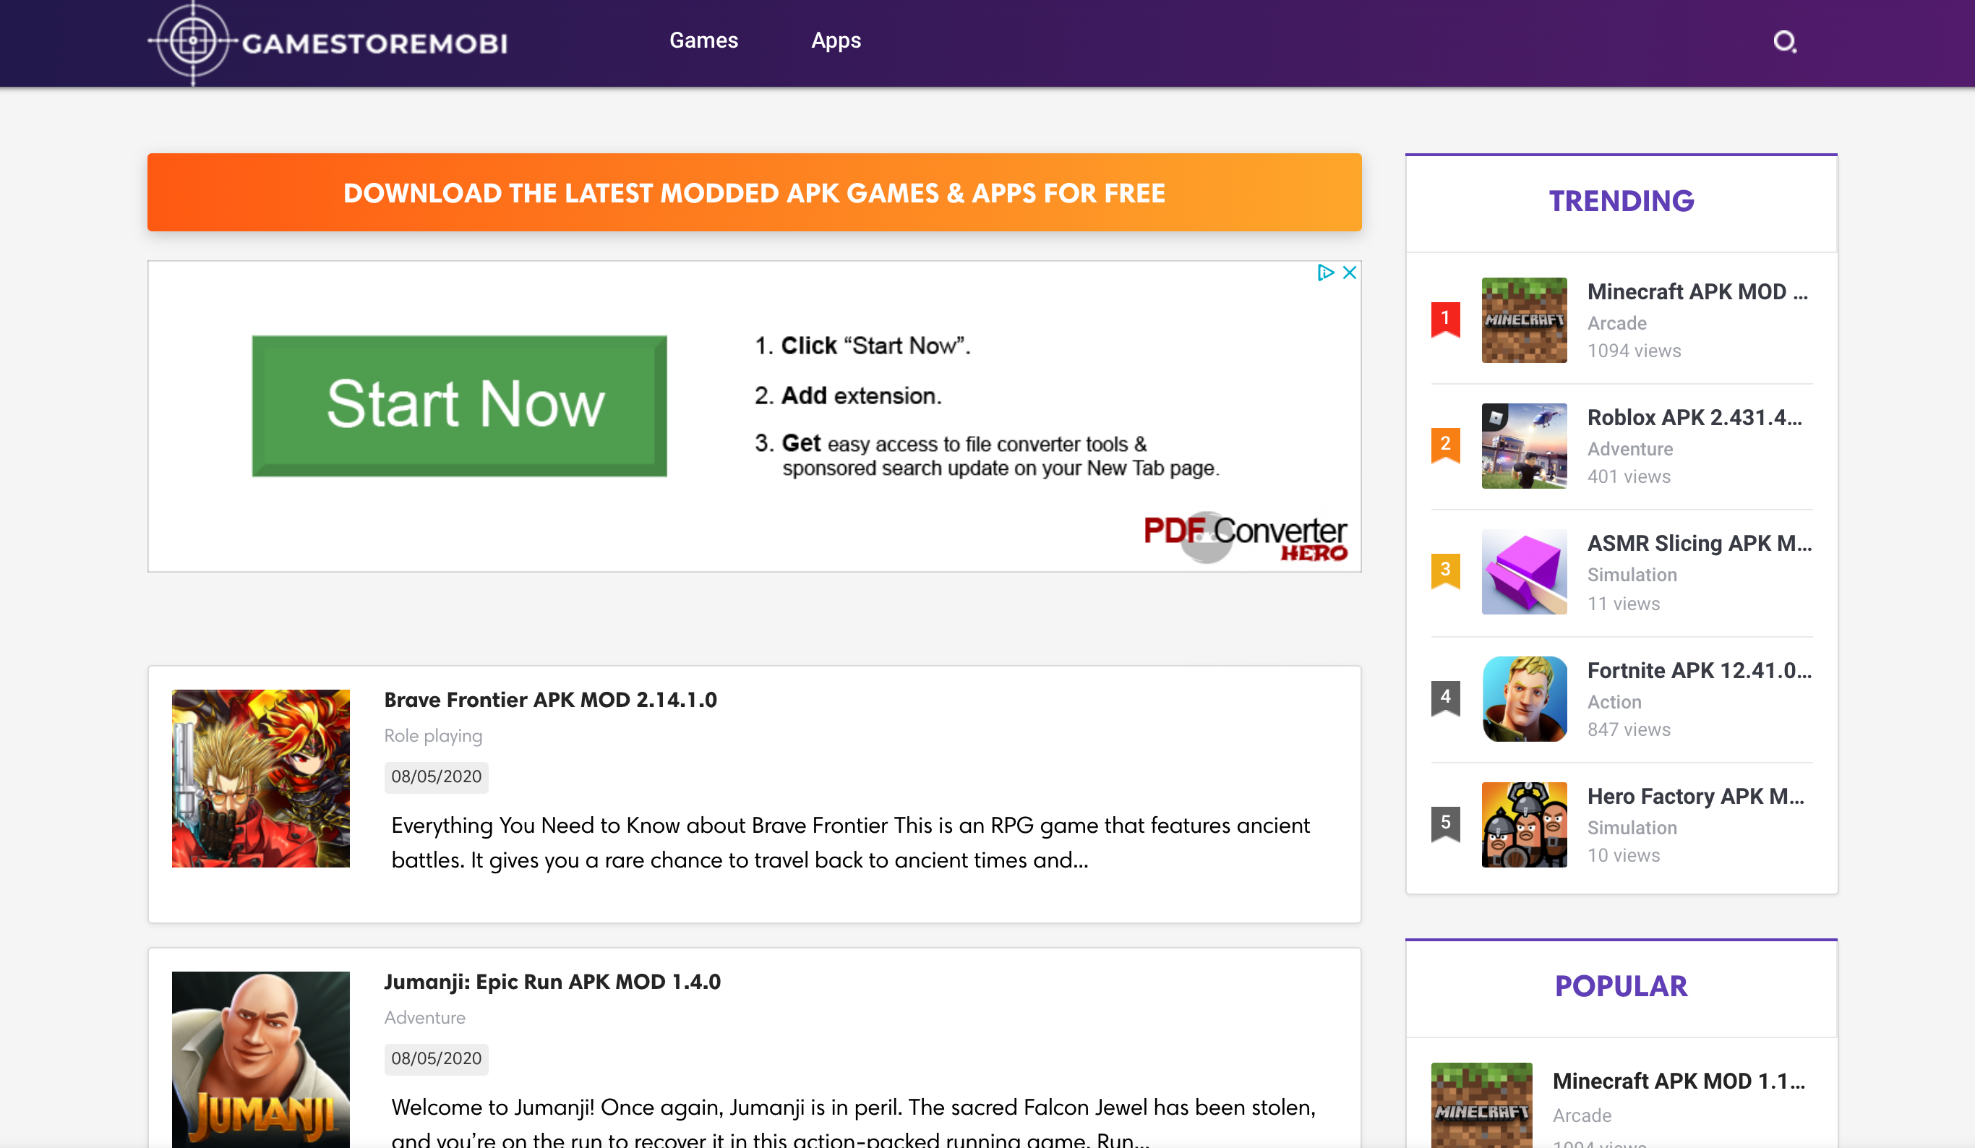Click the 1094 views text under trending Minecraft

(1633, 351)
